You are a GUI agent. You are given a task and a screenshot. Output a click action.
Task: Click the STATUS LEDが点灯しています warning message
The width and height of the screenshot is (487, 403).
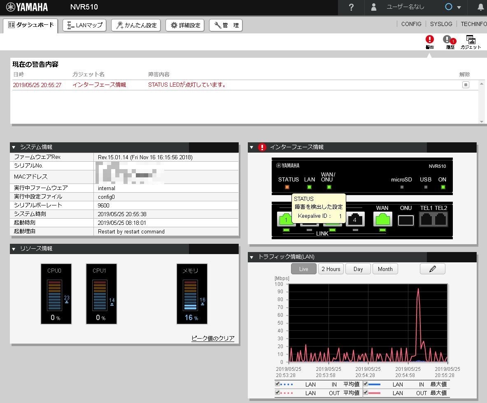pyautogui.click(x=188, y=85)
